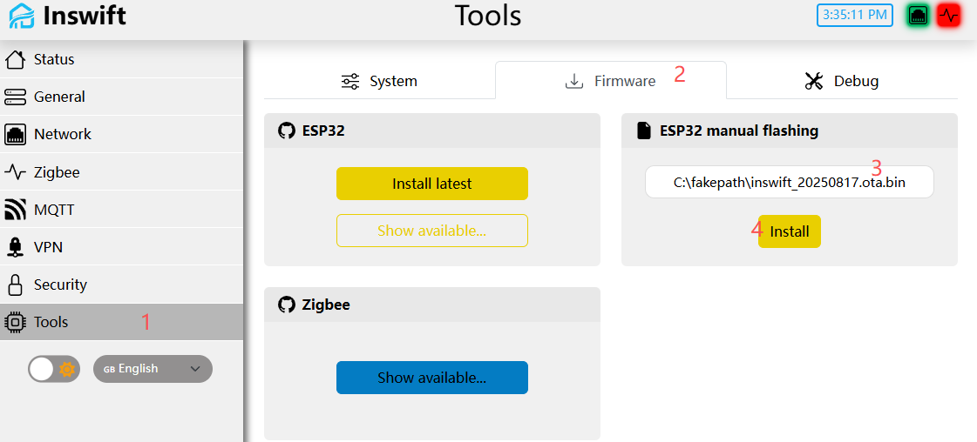Switch to the Debug tab
Image resolution: width=977 pixels, height=442 pixels.
tap(842, 81)
